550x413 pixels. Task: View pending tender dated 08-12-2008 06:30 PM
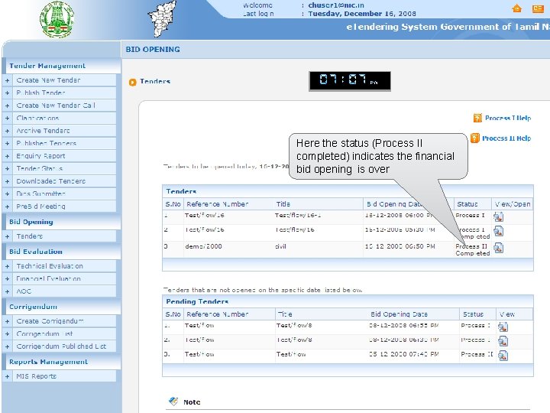[x=503, y=341]
